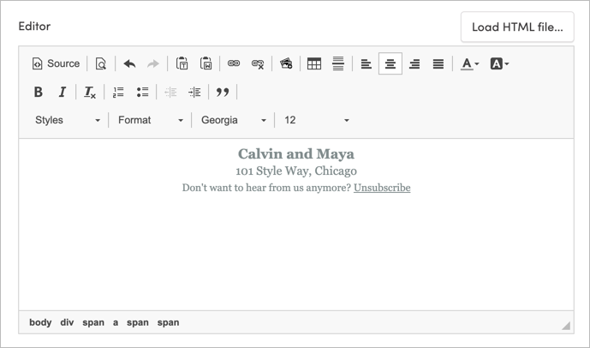This screenshot has width=590, height=348.
Task: Increase the indent
Action: [x=194, y=92]
